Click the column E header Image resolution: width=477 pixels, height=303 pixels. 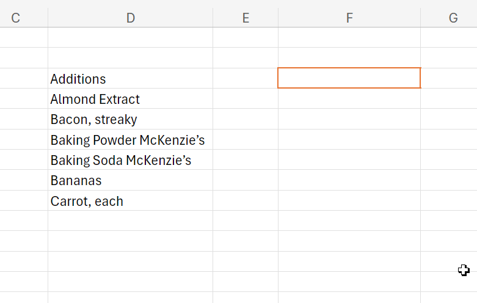point(246,18)
